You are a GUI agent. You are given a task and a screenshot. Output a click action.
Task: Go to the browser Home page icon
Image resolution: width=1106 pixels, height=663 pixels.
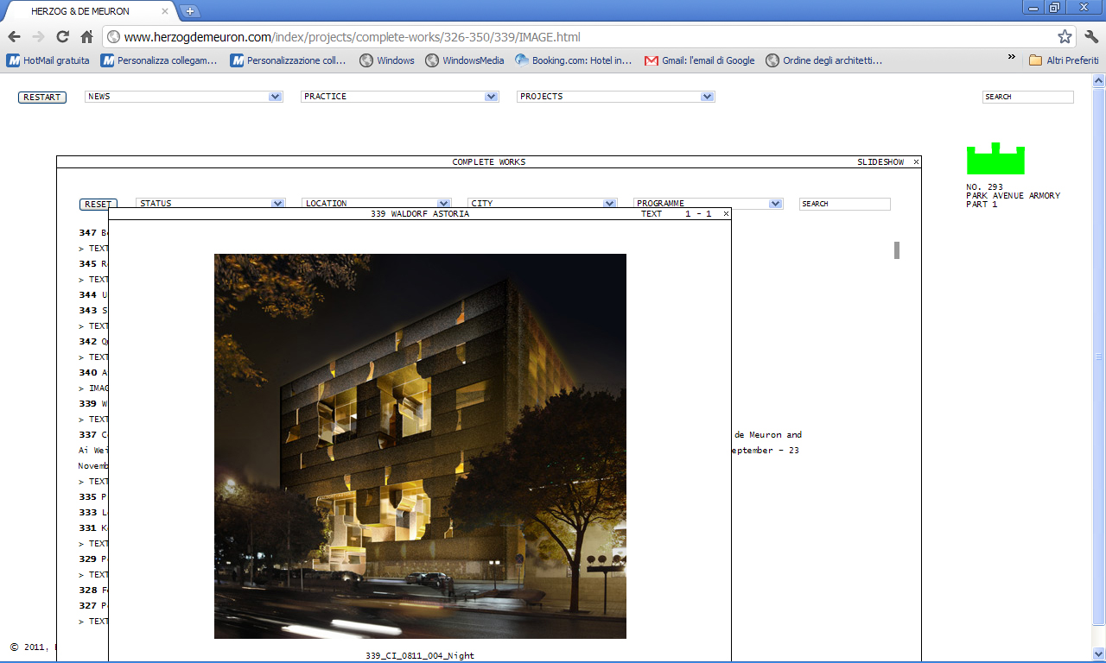pos(86,37)
